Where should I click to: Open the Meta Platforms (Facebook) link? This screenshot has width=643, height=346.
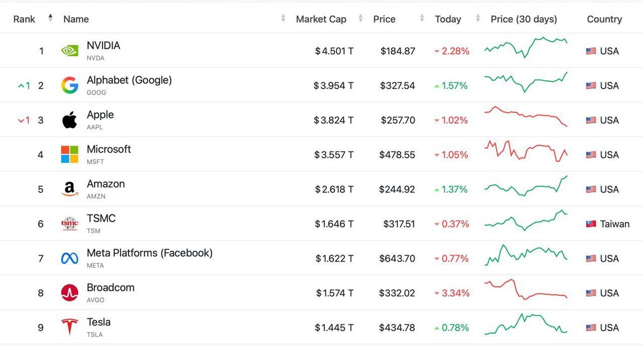coord(149,253)
